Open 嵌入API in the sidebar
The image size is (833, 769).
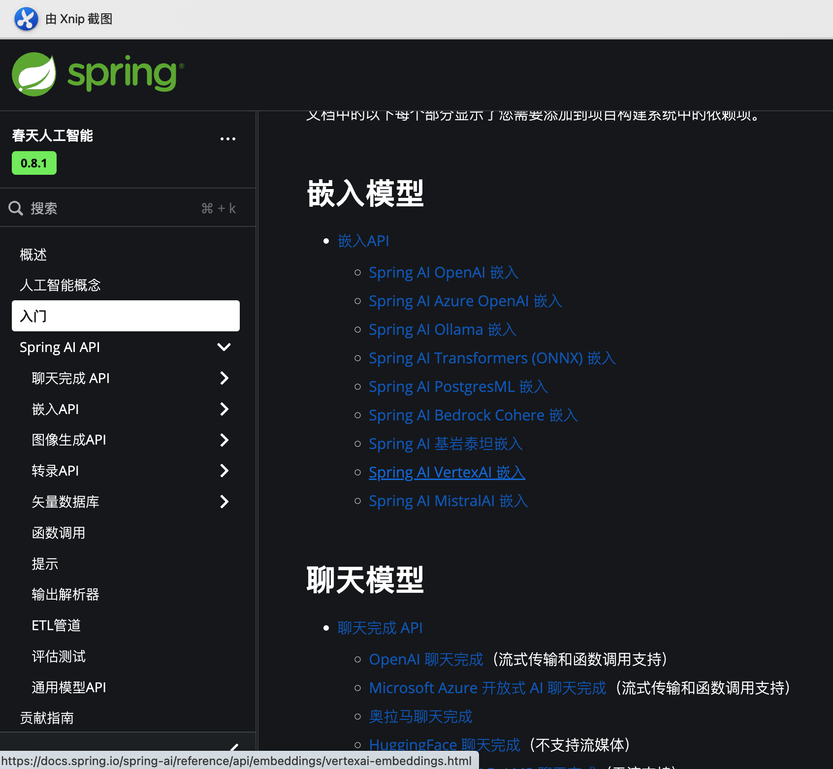tap(55, 409)
